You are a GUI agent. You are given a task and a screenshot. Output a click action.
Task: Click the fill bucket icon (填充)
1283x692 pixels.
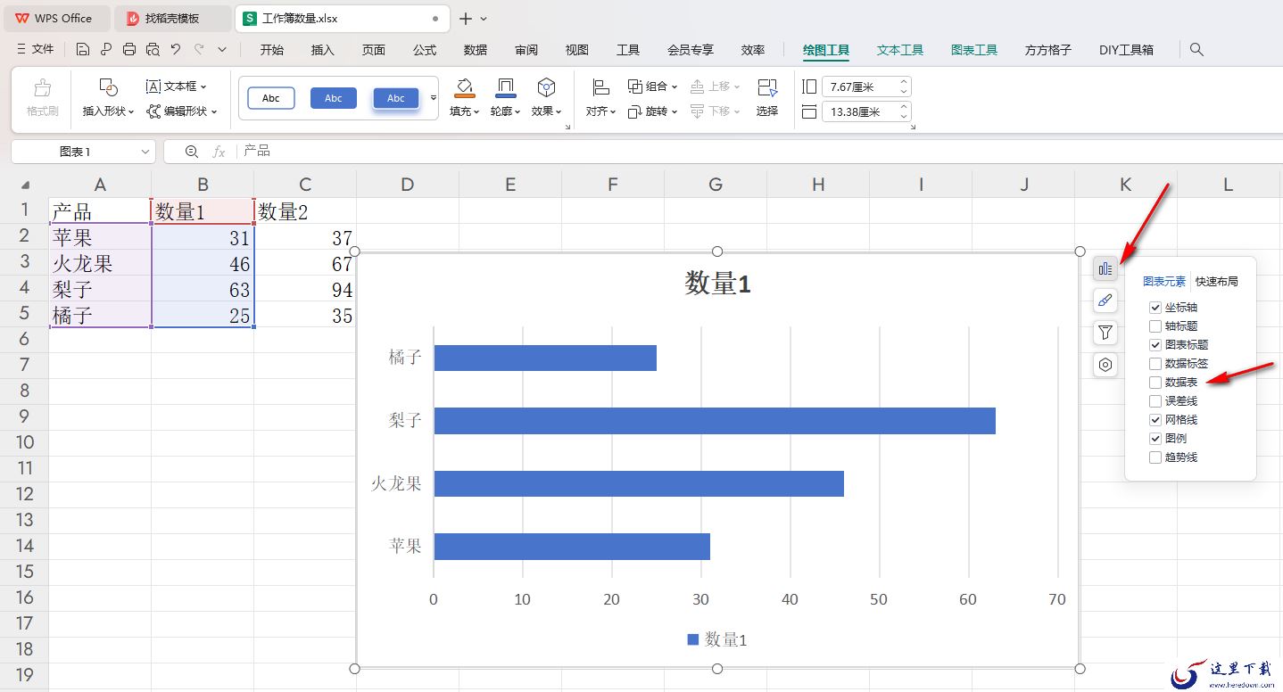pos(464,87)
